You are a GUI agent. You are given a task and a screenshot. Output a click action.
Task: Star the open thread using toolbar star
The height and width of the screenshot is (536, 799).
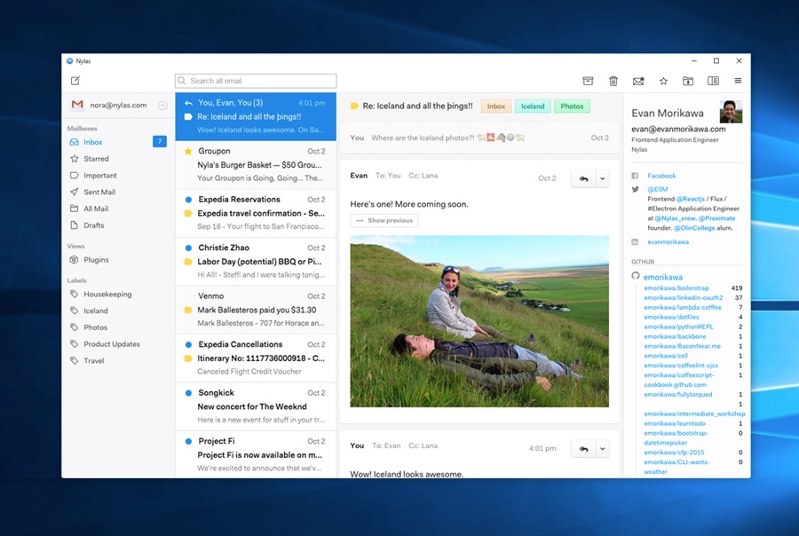(663, 81)
